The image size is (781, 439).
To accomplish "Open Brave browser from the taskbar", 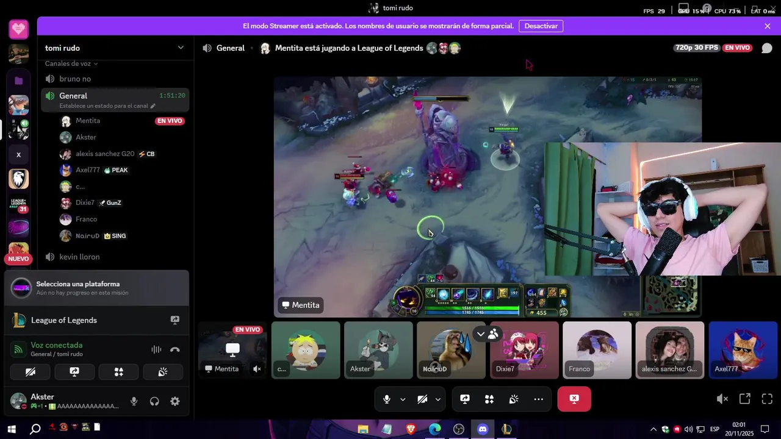I will (411, 429).
